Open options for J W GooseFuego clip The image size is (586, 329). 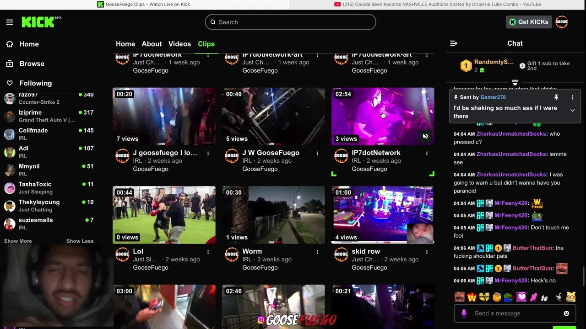point(317,154)
